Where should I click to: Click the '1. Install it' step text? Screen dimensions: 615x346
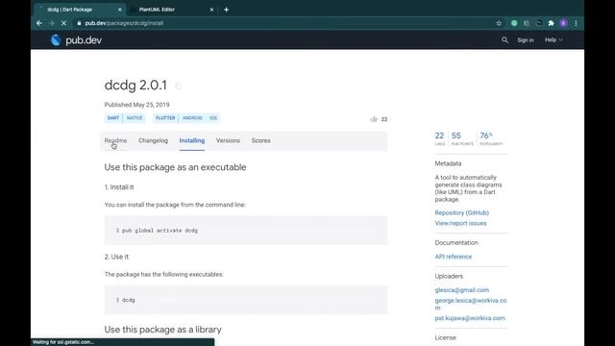coord(119,187)
